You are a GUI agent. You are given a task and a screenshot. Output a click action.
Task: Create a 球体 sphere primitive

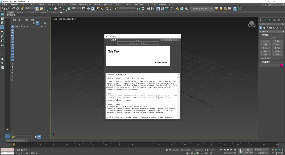point(265,45)
